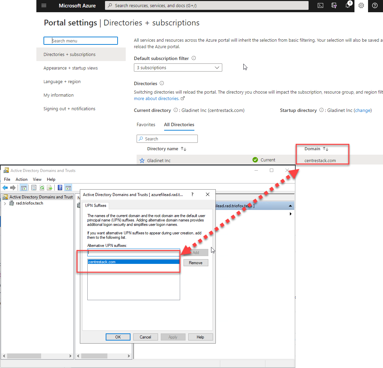The height and width of the screenshot is (368, 383).
Task: Toggle the favorite star for Gladinet Inc
Action: click(142, 160)
